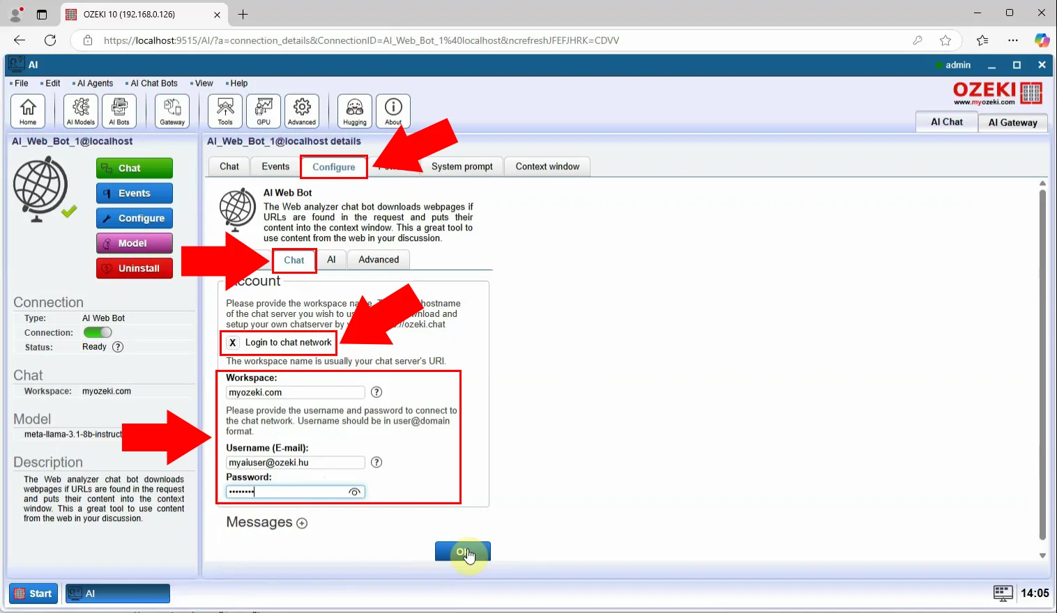Click the site information lock icon
This screenshot has width=1057, height=613.
click(88, 40)
